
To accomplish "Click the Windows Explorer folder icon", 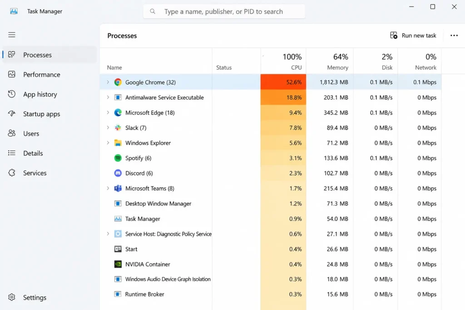I will 118,143.
